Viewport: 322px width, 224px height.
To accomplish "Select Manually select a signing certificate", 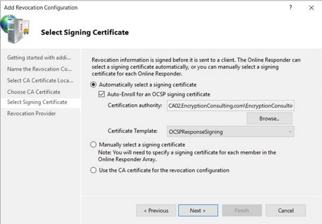I will coord(93,145).
